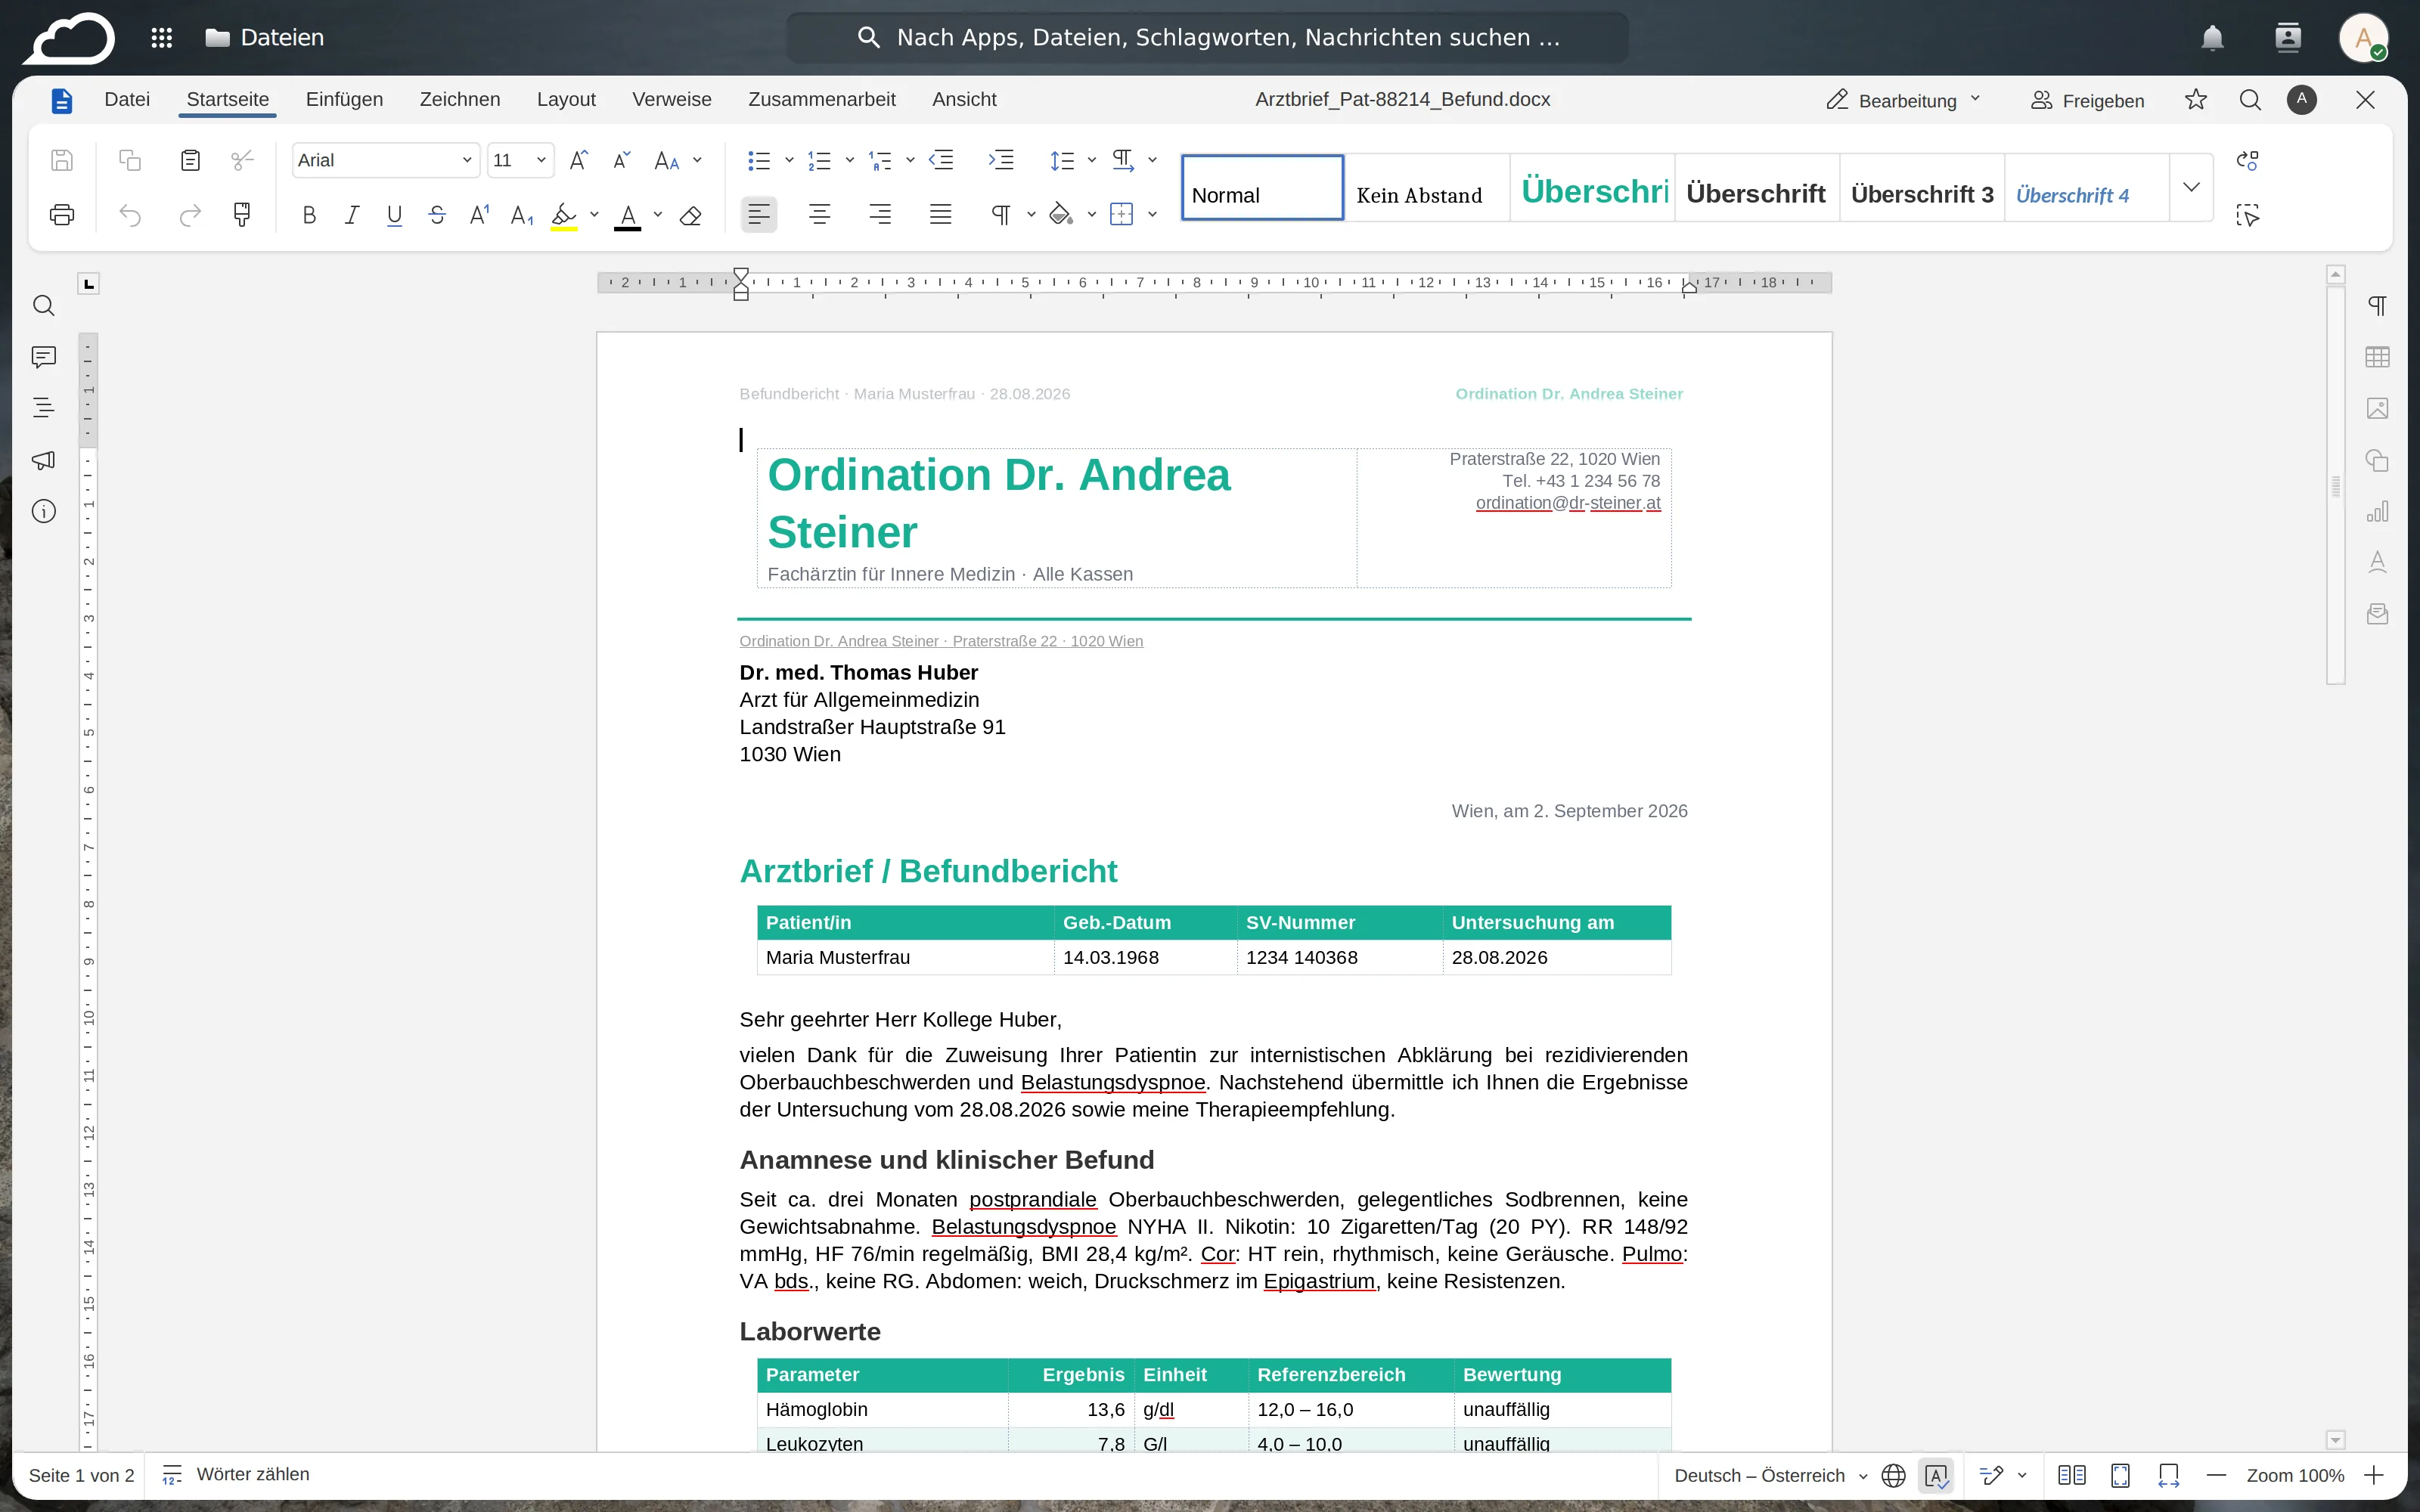2420x1512 pixels.
Task: Open Mail merge settings in right sidebar
Action: pos(2377,613)
